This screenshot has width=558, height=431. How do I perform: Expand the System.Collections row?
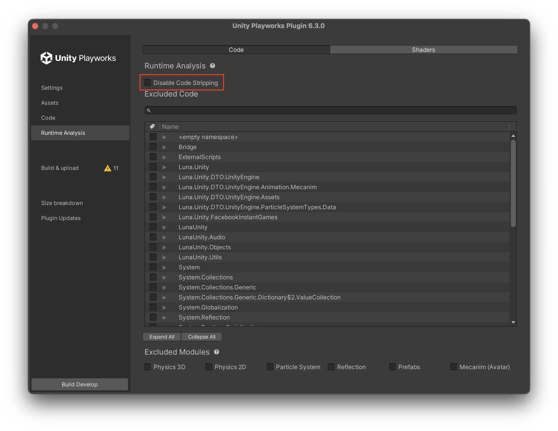pos(164,277)
